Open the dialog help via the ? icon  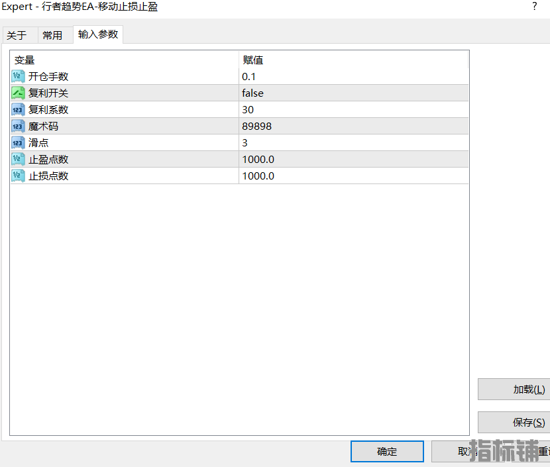534,7
